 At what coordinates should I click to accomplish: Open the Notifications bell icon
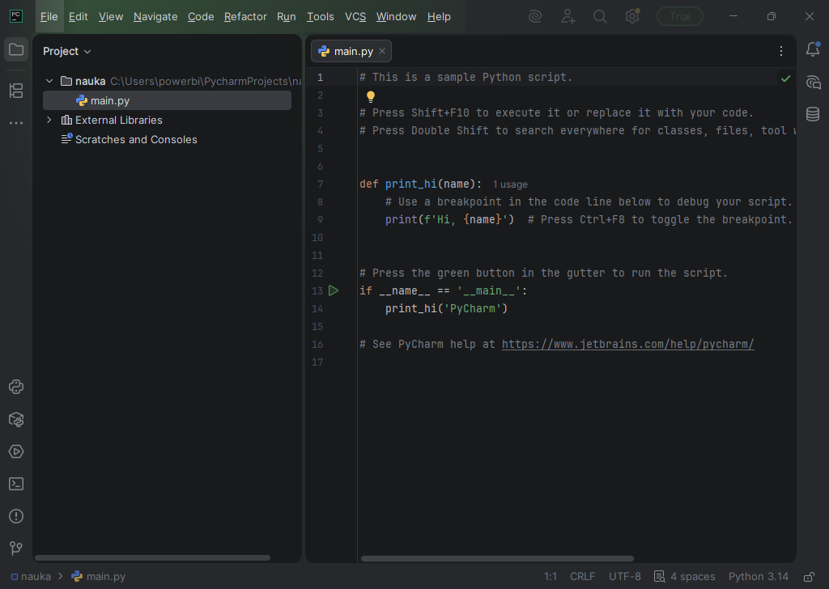(813, 49)
